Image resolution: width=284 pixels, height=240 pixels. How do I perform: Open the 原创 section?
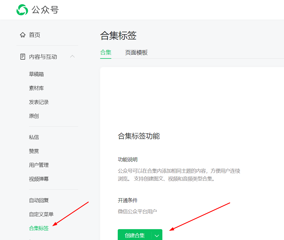click(x=33, y=116)
